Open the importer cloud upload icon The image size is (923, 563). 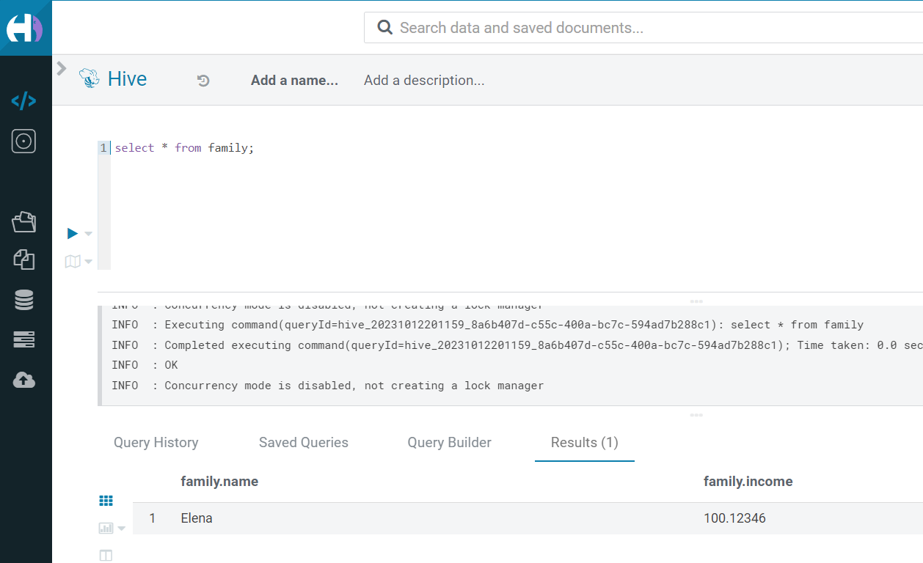pos(23,380)
